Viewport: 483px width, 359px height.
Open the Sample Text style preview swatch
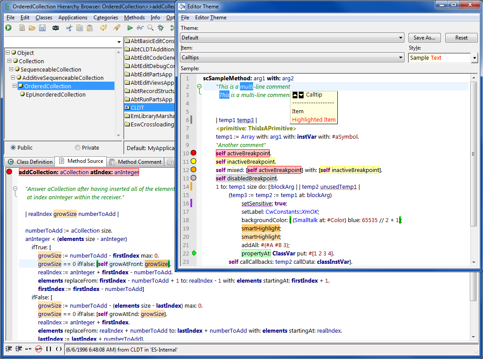(439, 57)
